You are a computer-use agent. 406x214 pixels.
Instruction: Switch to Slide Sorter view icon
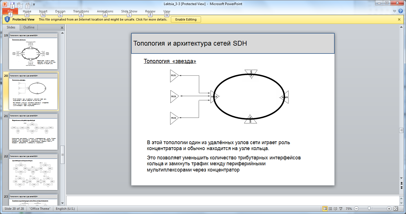[330, 209]
